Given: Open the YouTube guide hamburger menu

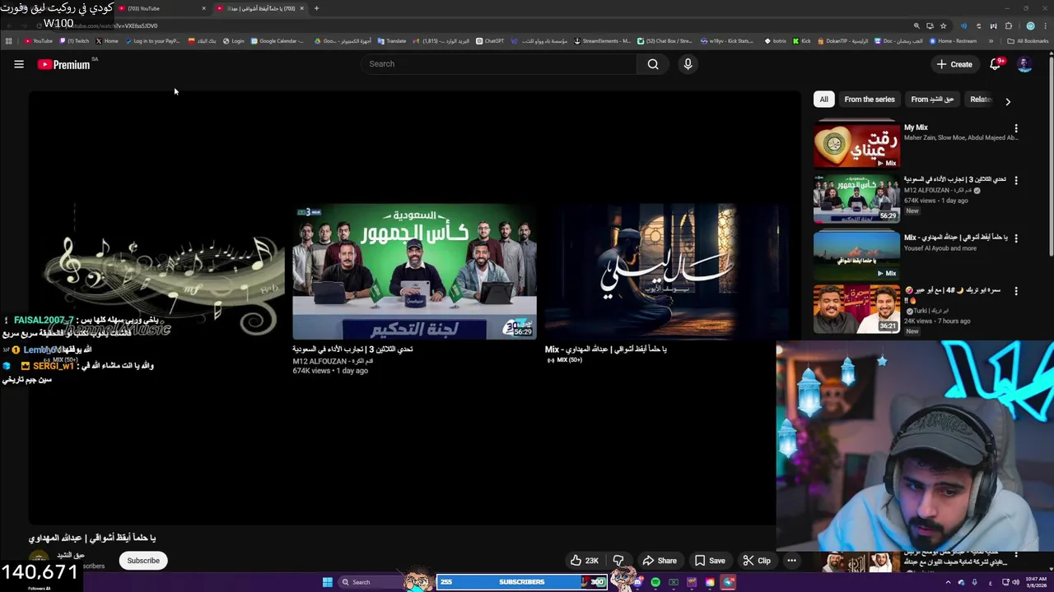Looking at the screenshot, I should point(19,64).
